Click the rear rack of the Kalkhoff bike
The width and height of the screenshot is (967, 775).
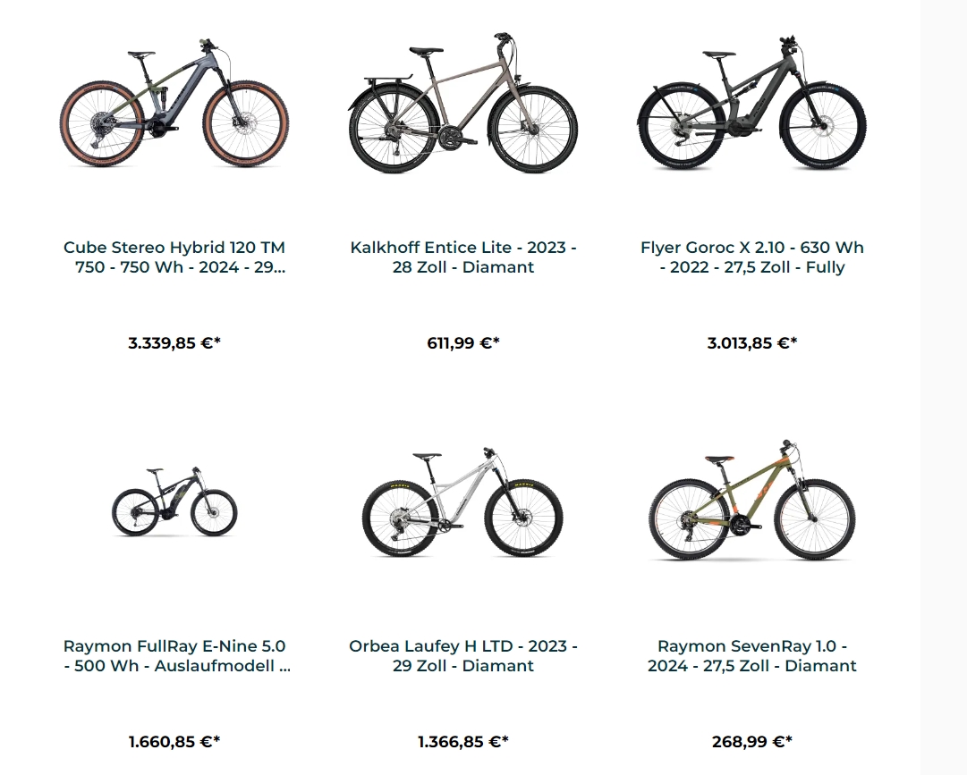point(388,80)
